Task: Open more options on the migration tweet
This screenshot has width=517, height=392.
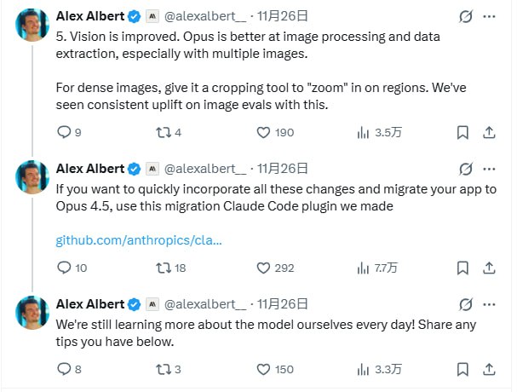Action: (x=489, y=168)
